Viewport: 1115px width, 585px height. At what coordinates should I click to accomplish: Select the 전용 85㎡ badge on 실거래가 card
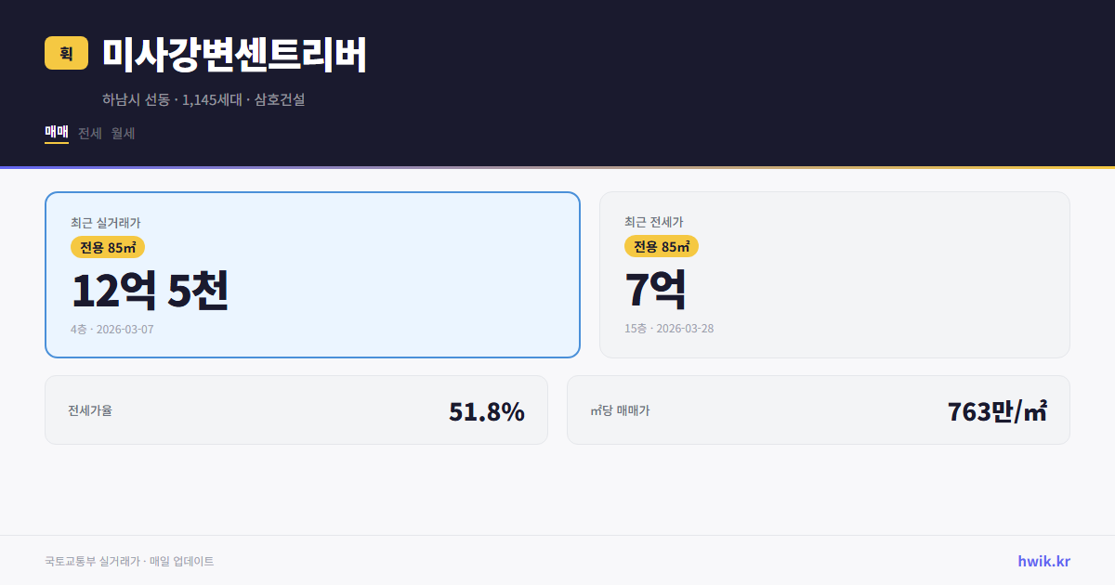(x=105, y=247)
